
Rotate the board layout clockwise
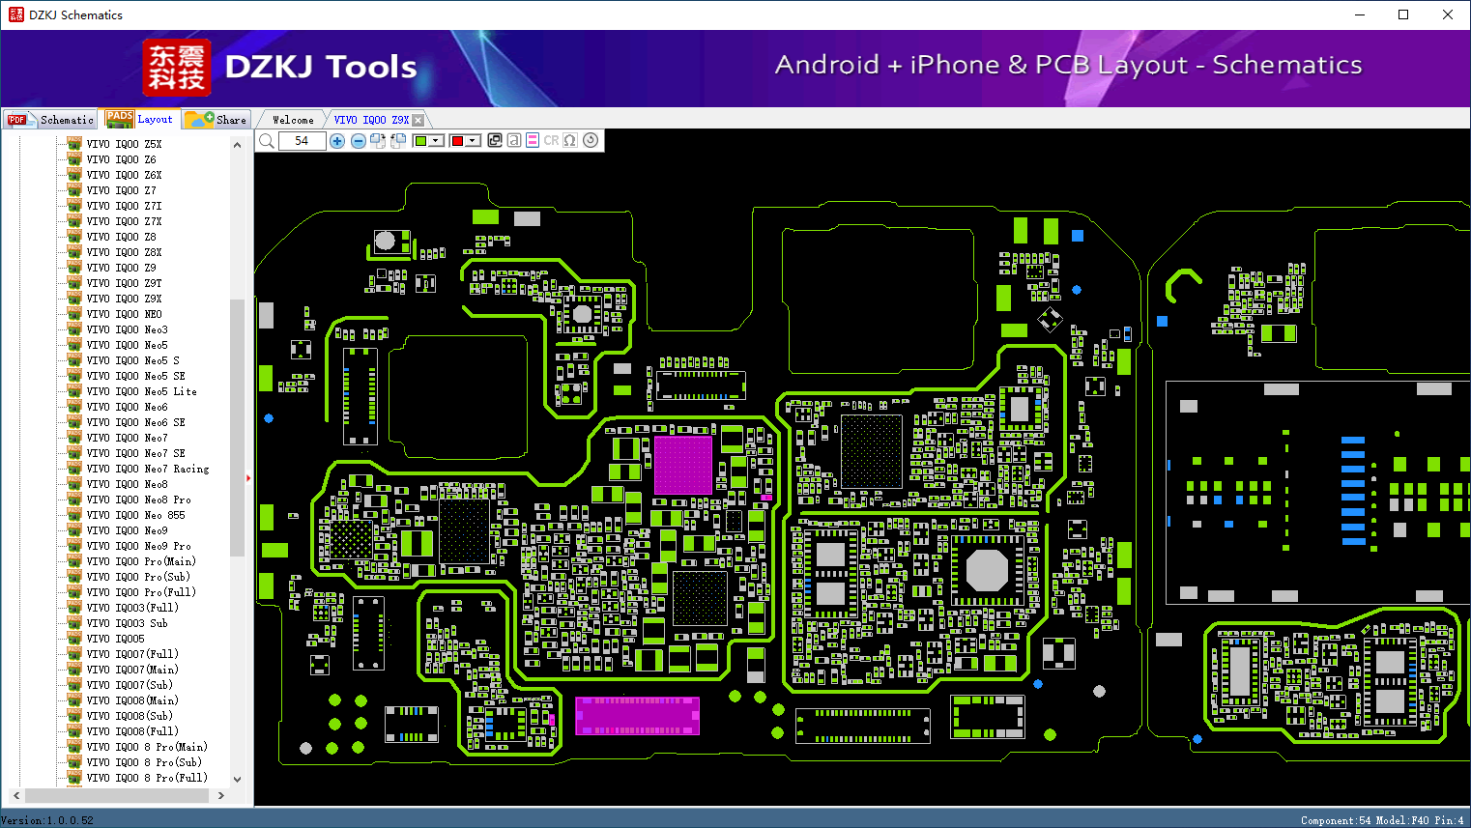tap(378, 141)
